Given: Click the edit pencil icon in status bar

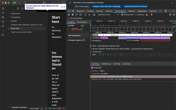Looking at the screenshot, I should [42, 108].
